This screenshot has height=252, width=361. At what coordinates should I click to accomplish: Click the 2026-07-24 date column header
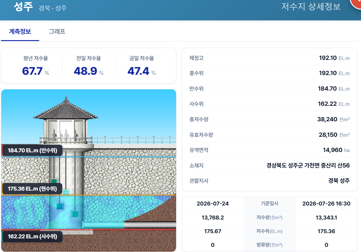(x=213, y=204)
